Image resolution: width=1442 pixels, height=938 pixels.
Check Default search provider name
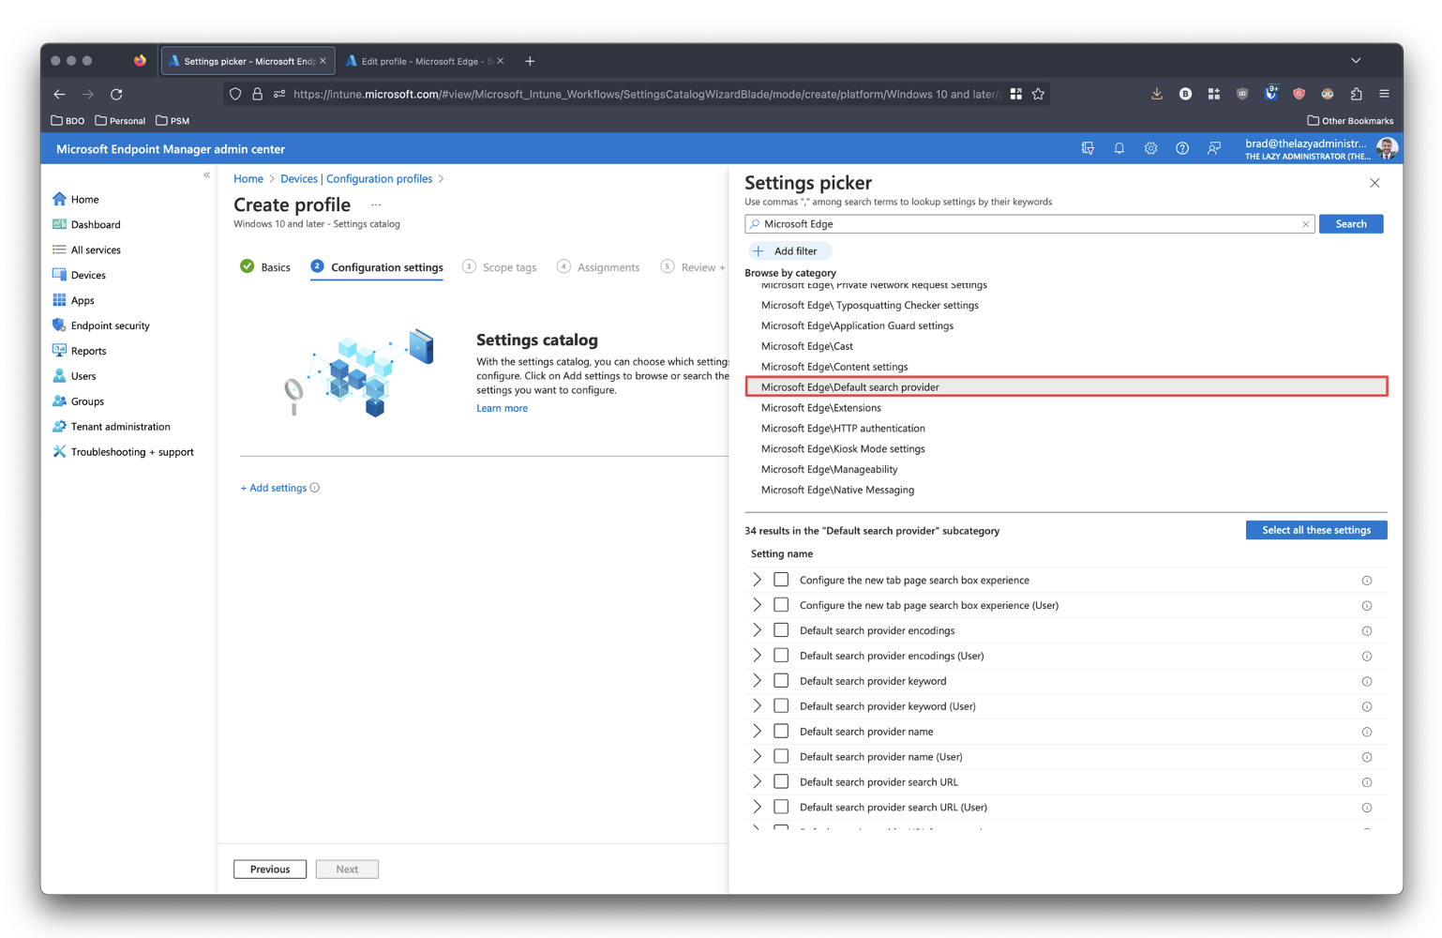781,732
